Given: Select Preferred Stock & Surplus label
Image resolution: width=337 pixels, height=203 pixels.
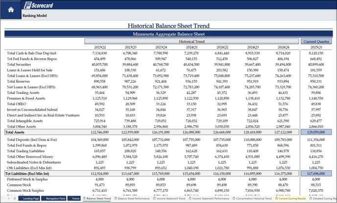Looking at the screenshot, I should (x=27, y=179).
